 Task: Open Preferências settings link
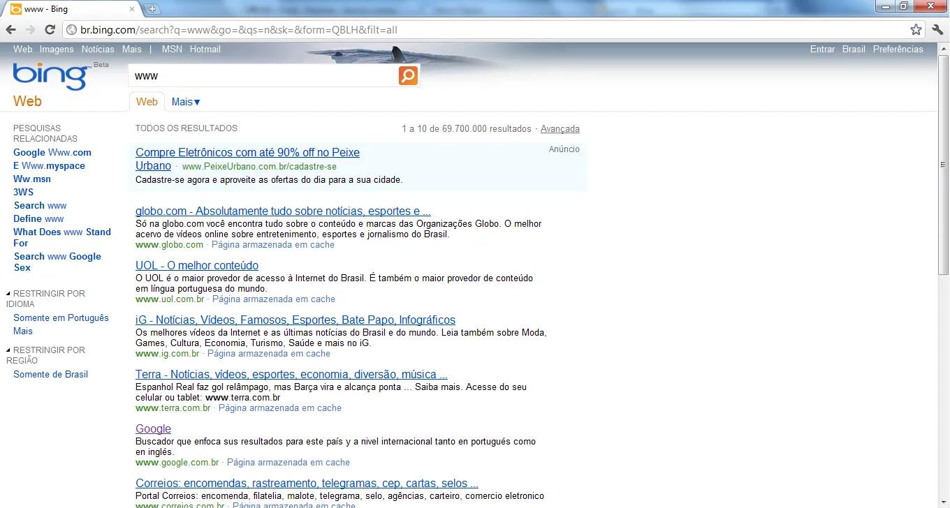click(x=898, y=50)
